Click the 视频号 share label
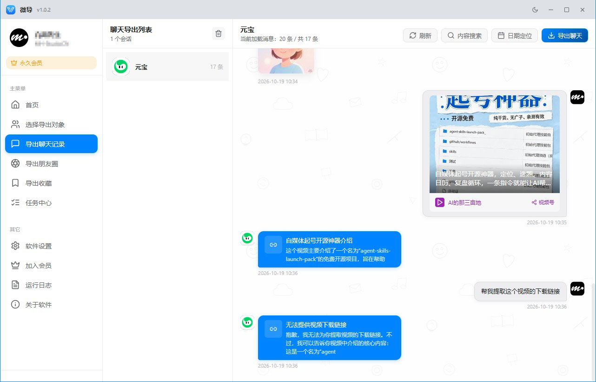 point(543,202)
